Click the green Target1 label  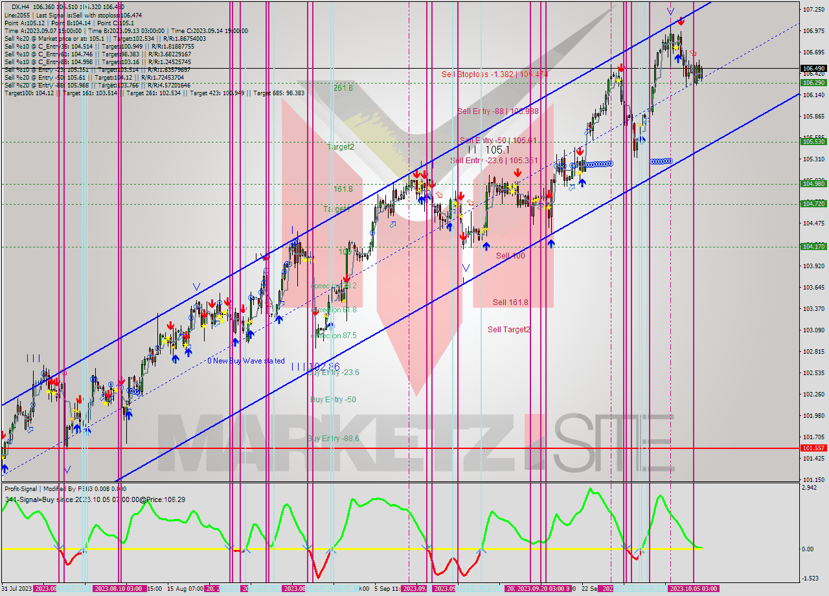click(337, 209)
